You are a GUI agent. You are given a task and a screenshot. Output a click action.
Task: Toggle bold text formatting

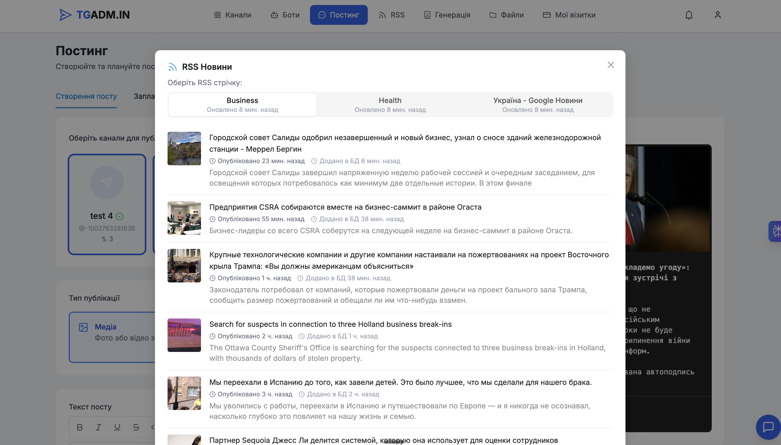[x=80, y=427]
